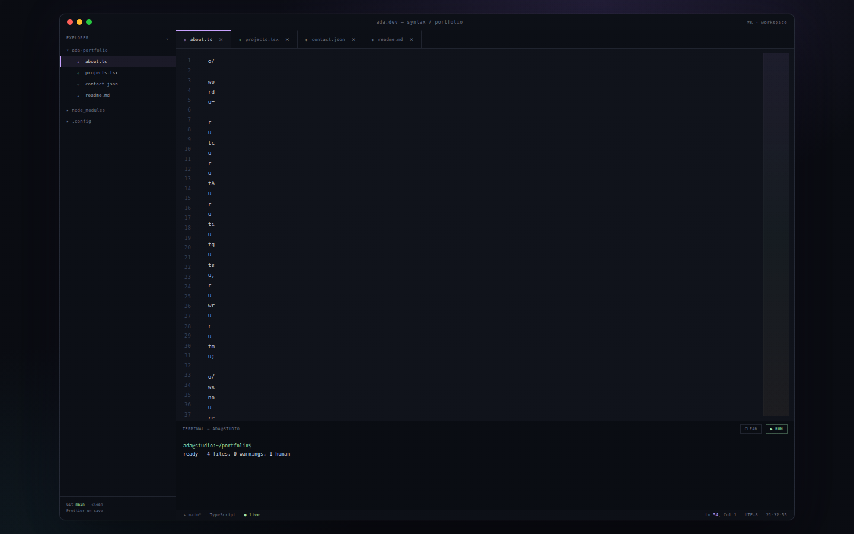The height and width of the screenshot is (534, 854).
Task: Open the ⌘K workspace command palette
Action: [767, 23]
